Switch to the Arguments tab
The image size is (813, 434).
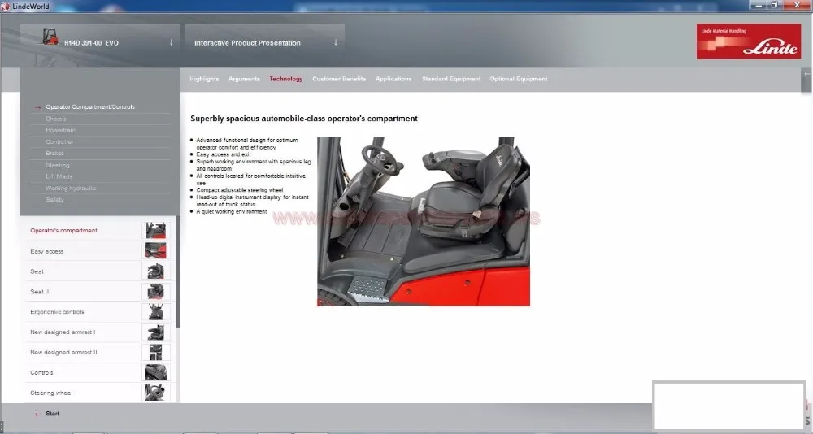pyautogui.click(x=244, y=79)
